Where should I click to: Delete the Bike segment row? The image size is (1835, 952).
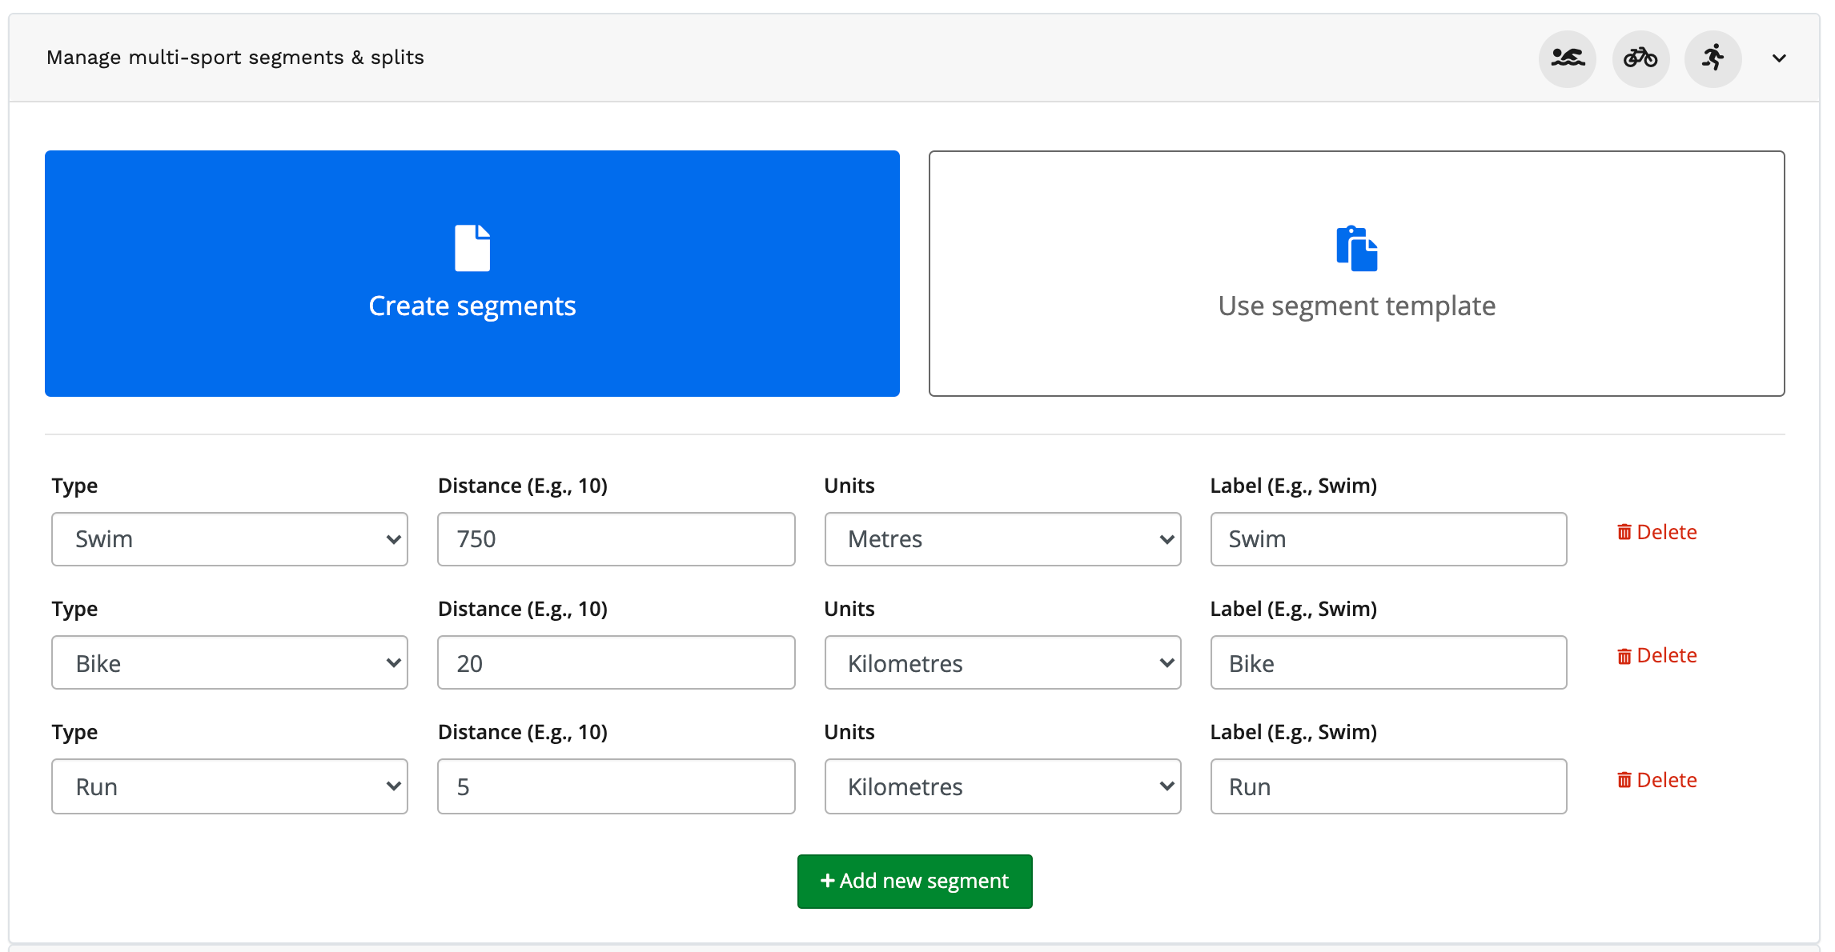1656,655
